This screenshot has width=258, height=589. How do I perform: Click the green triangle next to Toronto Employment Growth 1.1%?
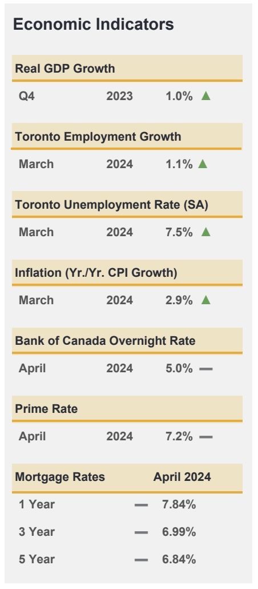tap(203, 164)
